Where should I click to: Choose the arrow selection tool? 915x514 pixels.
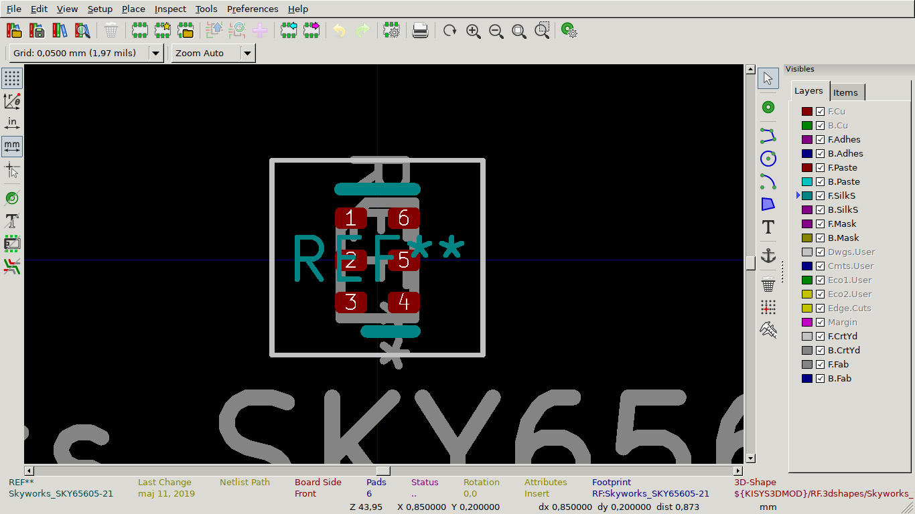pyautogui.click(x=768, y=78)
